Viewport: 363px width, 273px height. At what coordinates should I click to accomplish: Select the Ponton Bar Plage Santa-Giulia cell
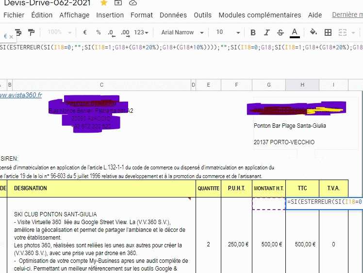[290, 126]
